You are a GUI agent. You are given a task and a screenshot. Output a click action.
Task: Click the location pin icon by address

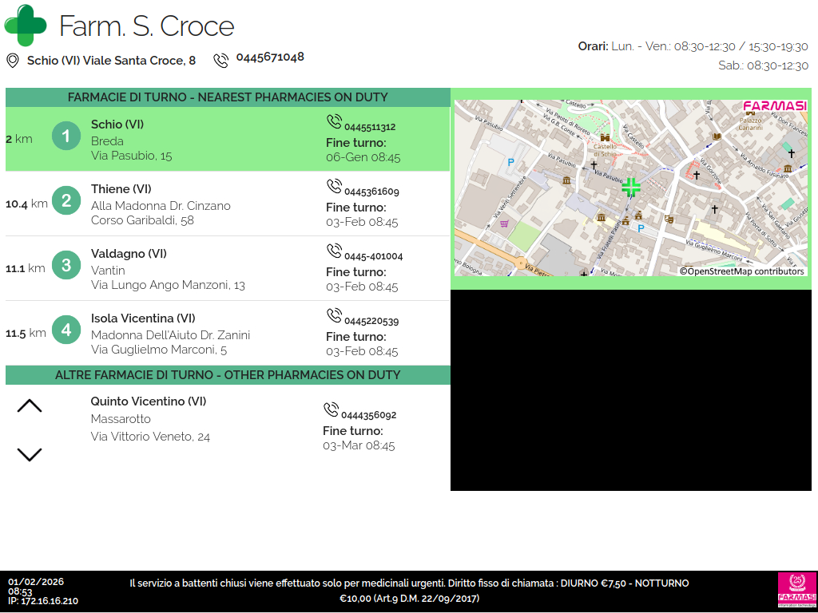[13, 61]
